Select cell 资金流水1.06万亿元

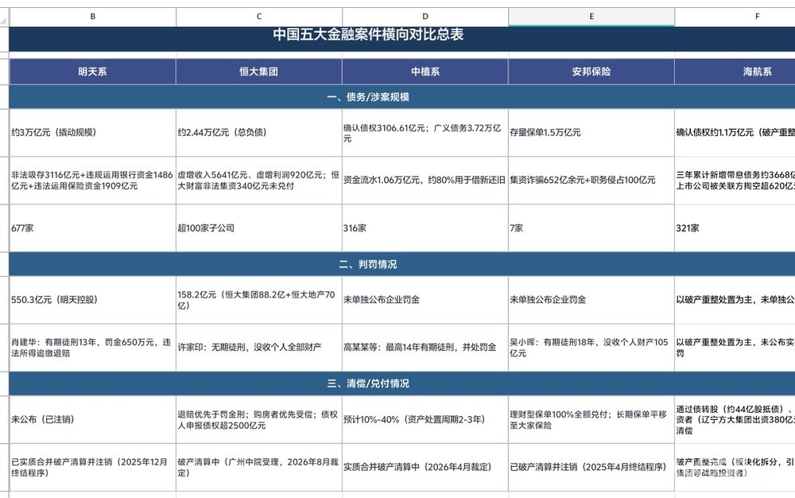(x=425, y=180)
